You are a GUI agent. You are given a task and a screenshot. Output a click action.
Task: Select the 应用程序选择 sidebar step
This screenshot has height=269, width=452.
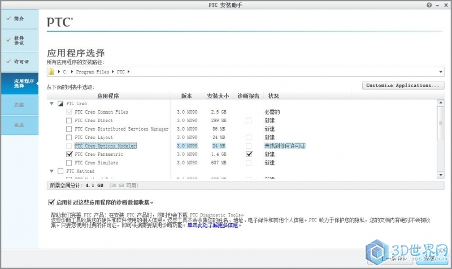coord(19,83)
